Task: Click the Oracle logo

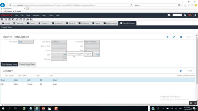Action: point(7,15)
